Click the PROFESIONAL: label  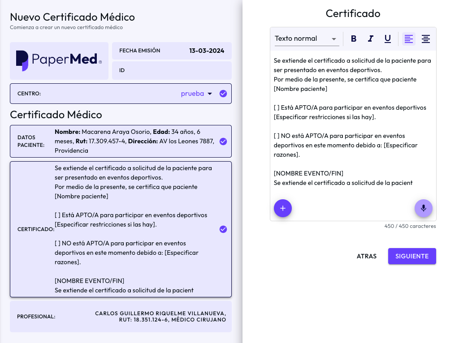click(36, 317)
